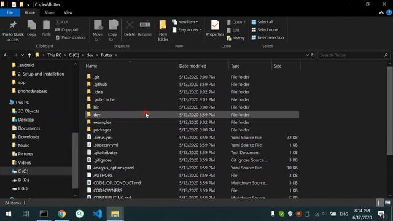Select the packages folder
Image resolution: width=393 pixels, height=221 pixels.
pyautogui.click(x=192, y=130)
